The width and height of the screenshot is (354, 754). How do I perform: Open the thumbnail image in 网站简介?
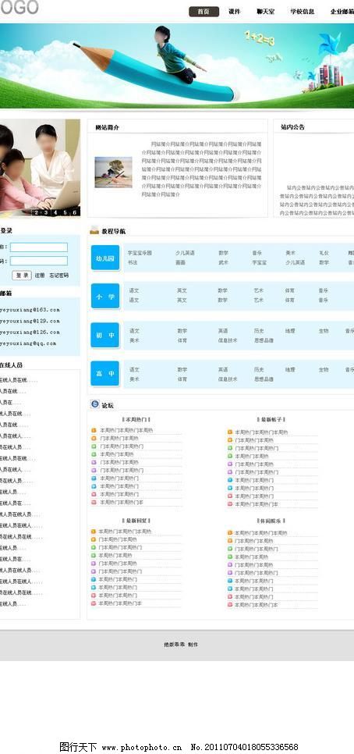pyautogui.click(x=113, y=172)
